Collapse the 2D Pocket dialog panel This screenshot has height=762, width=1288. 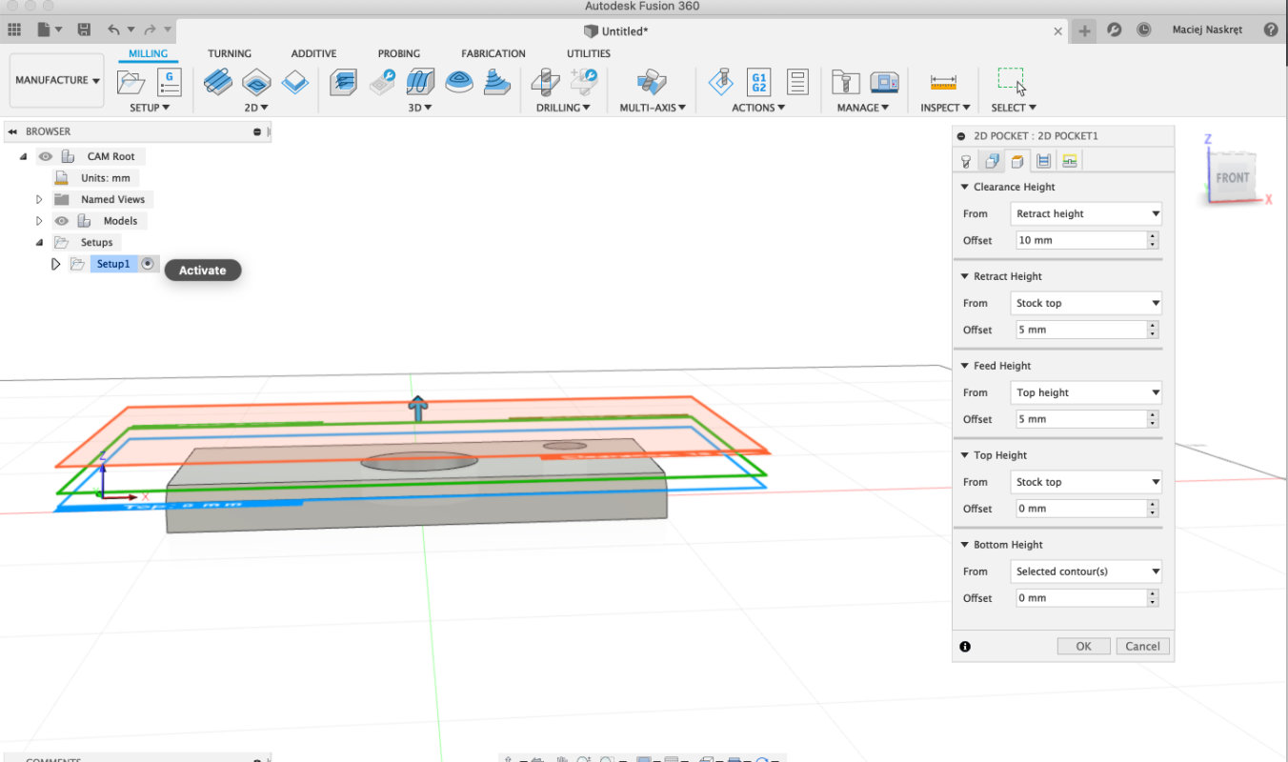click(x=961, y=136)
